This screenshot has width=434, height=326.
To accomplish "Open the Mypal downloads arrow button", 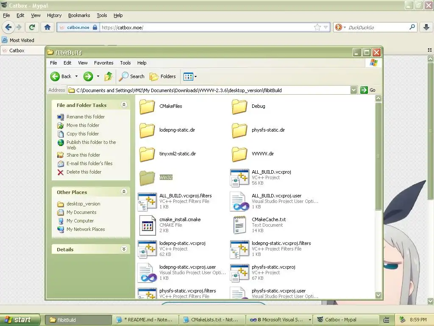I will [x=426, y=27].
